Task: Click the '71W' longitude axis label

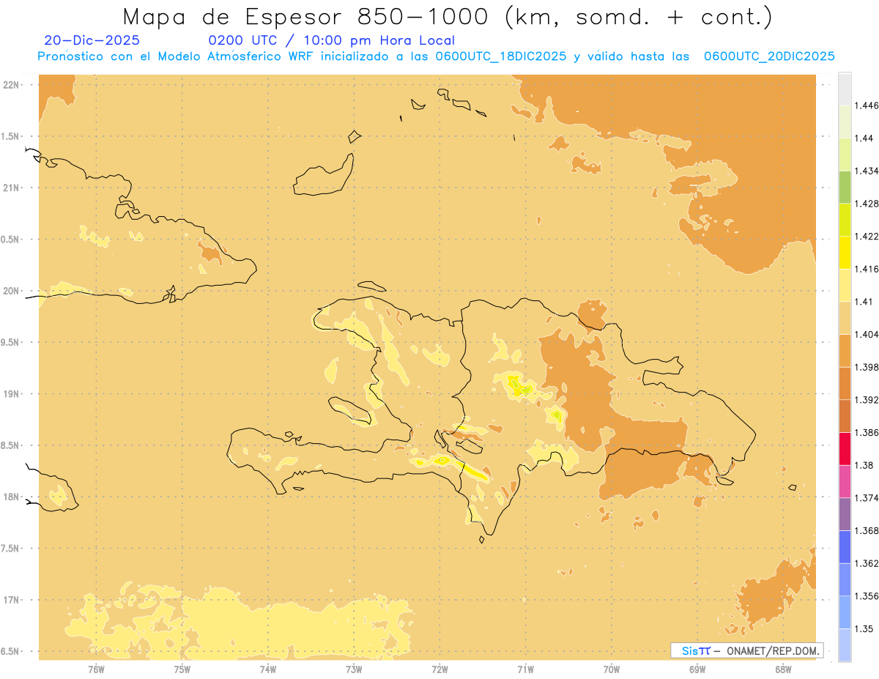Action: pyautogui.click(x=525, y=669)
